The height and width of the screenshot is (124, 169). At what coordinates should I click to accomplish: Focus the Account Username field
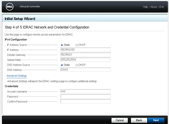[x=86, y=91]
